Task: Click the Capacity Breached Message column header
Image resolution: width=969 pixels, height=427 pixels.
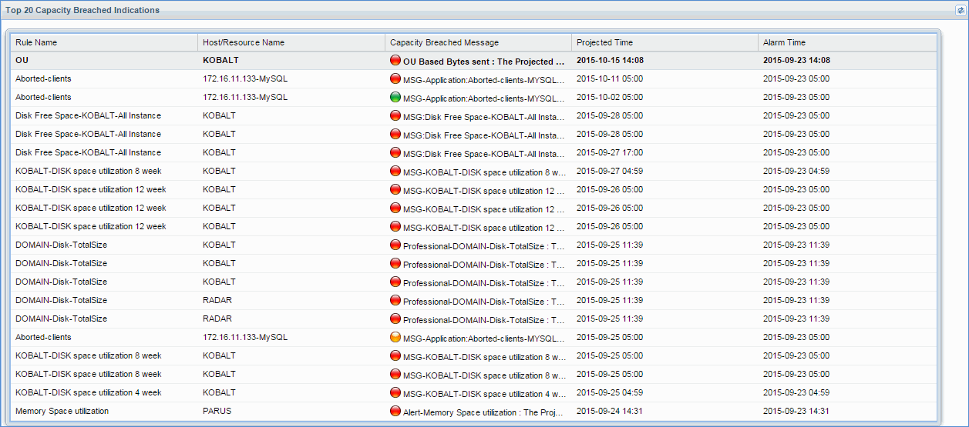Action: [444, 42]
